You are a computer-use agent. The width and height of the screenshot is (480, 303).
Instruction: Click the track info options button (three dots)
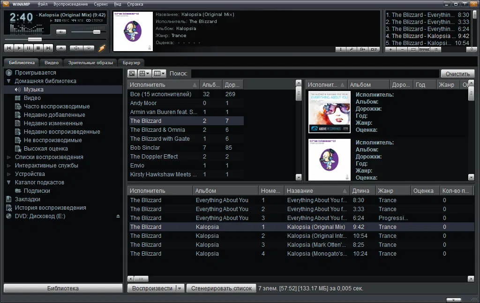[341, 49]
